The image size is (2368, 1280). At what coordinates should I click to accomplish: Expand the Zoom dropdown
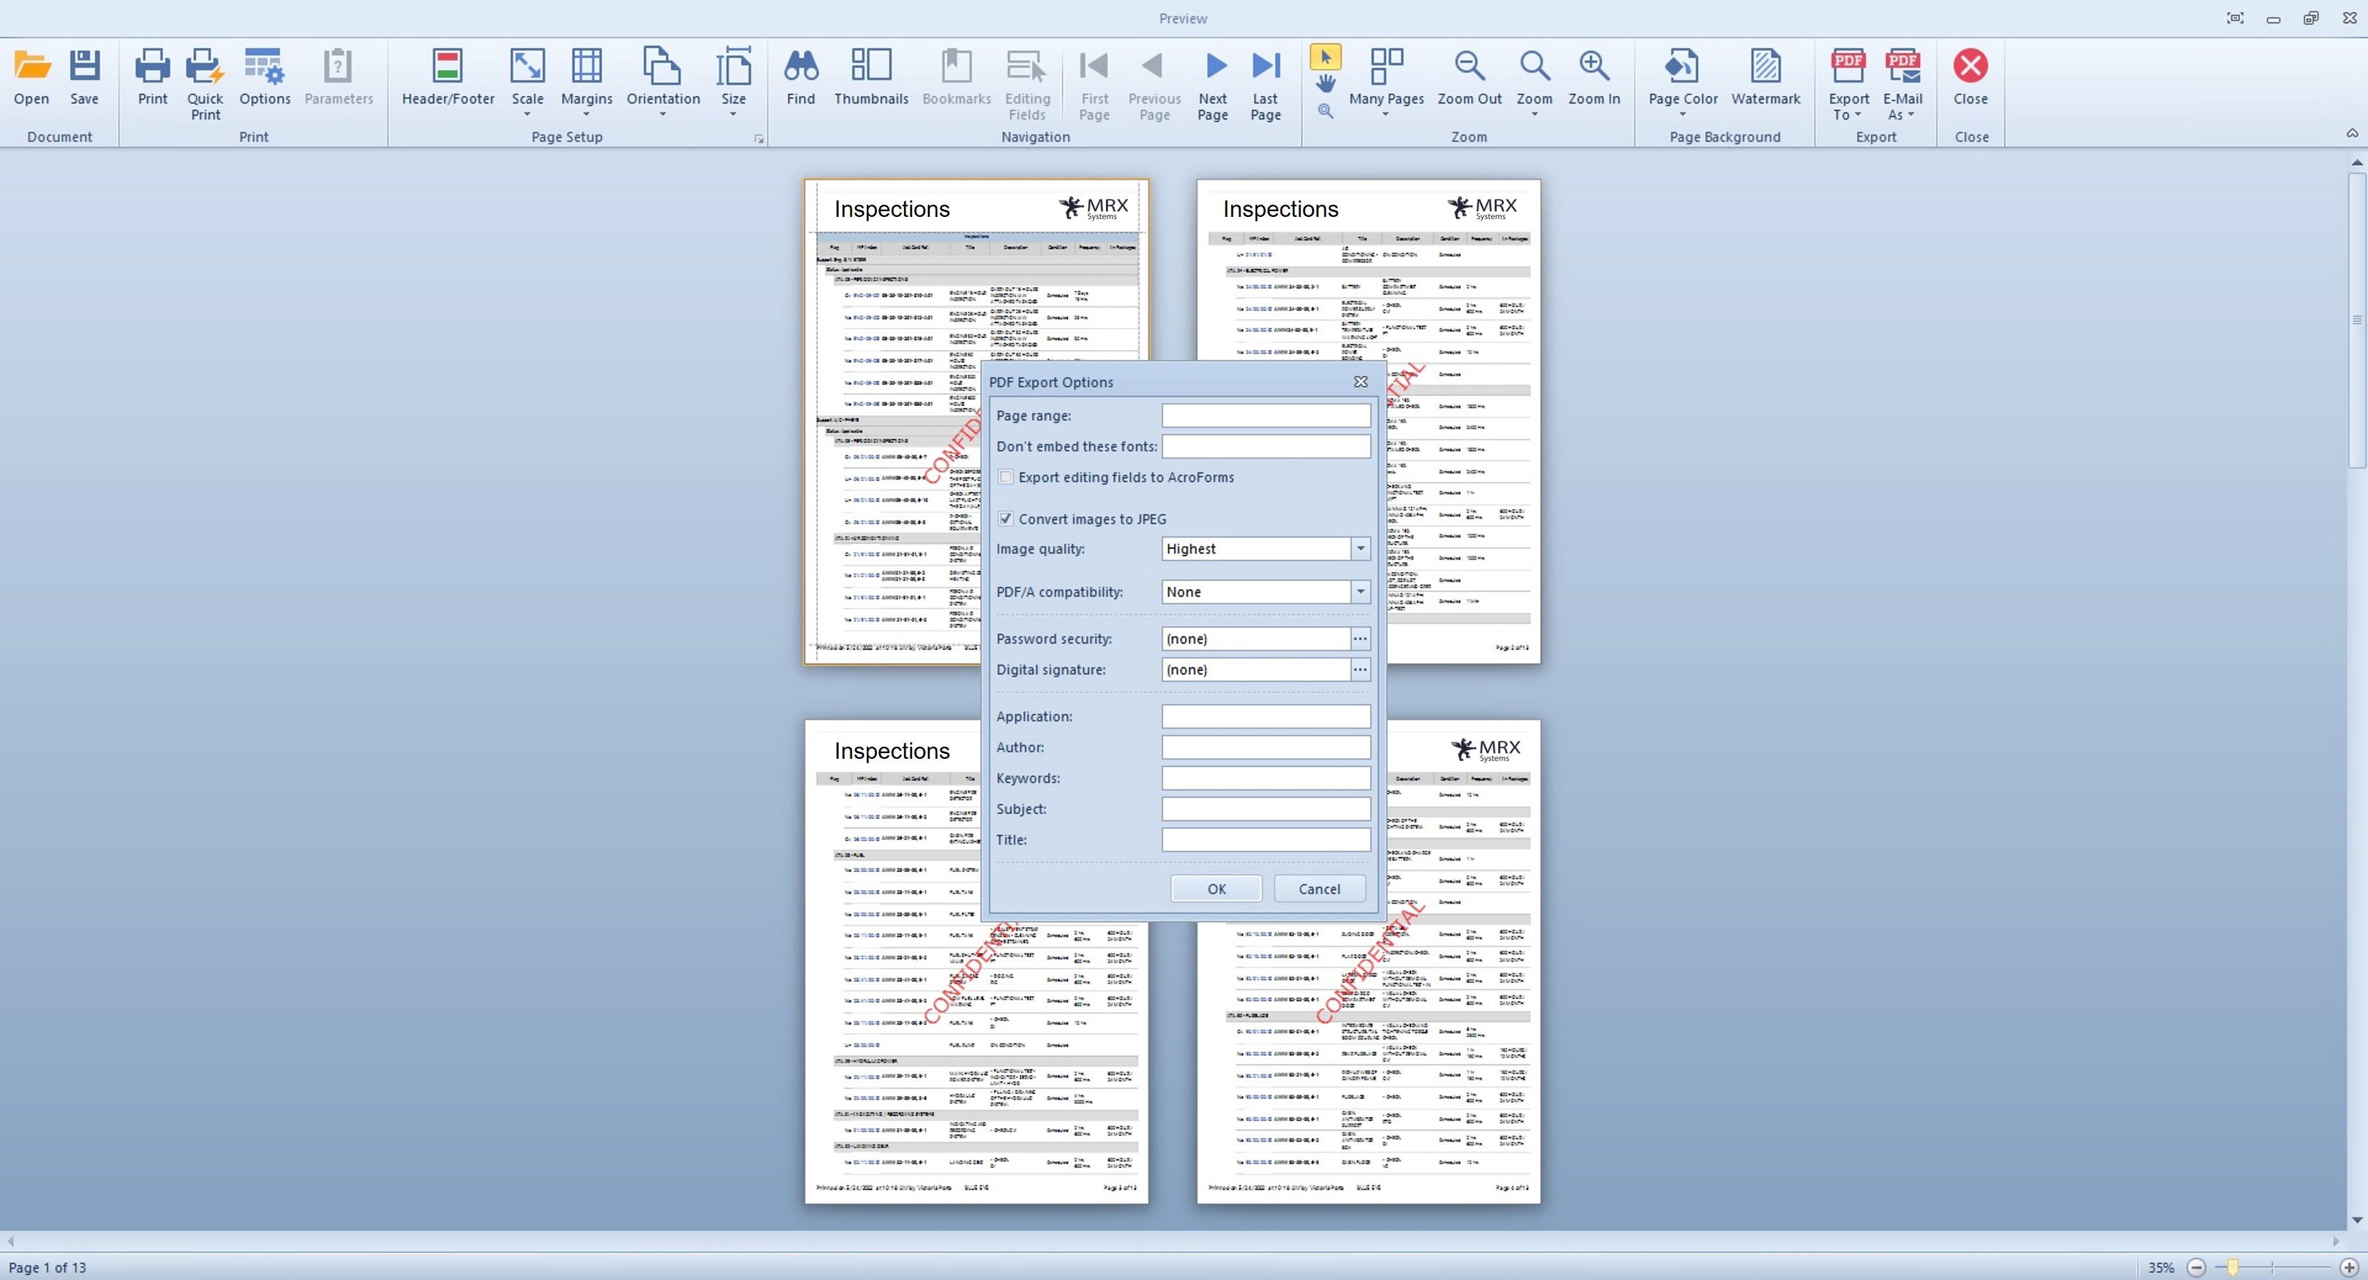(1534, 115)
